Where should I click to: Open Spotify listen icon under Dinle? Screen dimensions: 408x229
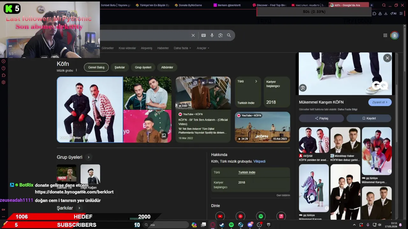click(x=261, y=216)
